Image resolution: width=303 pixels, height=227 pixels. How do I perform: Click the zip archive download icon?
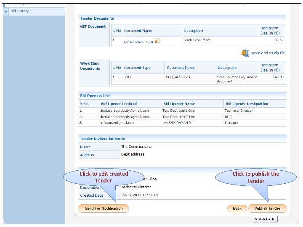[x=245, y=53]
